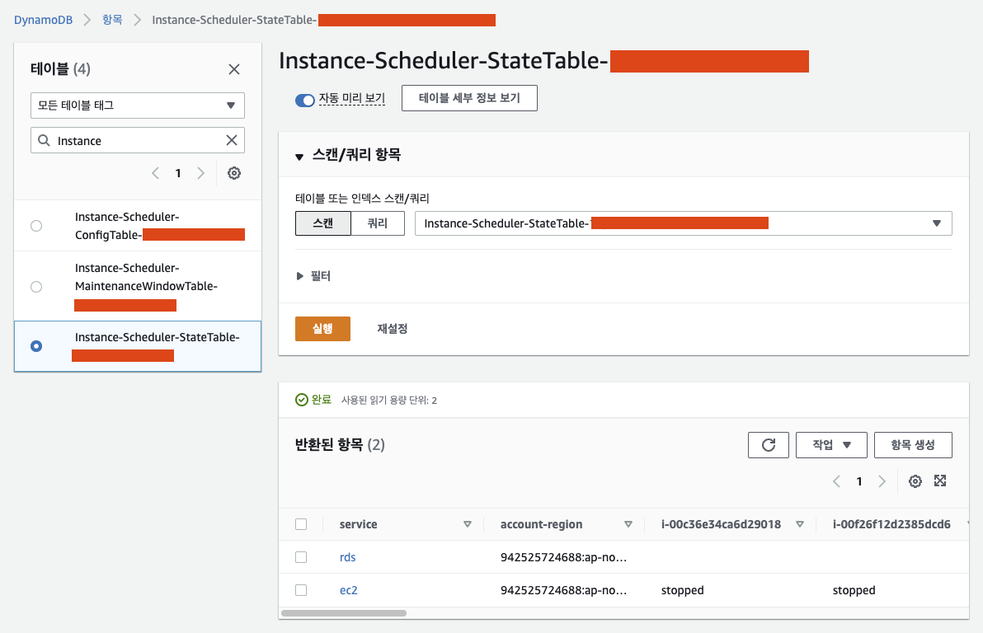Click page number 1 in results pagination
This screenshot has width=983, height=633.
[x=858, y=481]
